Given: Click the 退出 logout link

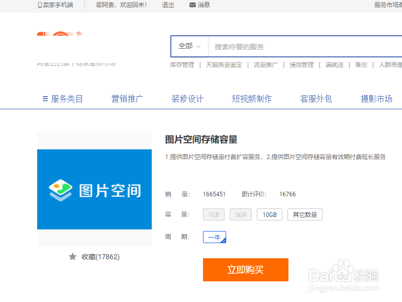Looking at the screenshot, I should [167, 5].
